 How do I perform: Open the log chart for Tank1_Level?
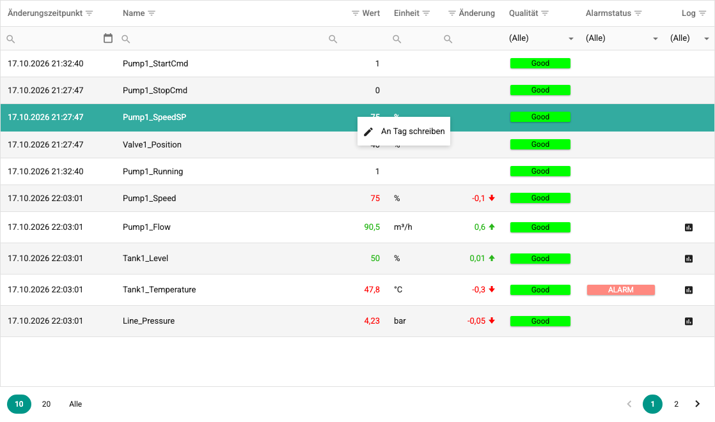click(689, 259)
